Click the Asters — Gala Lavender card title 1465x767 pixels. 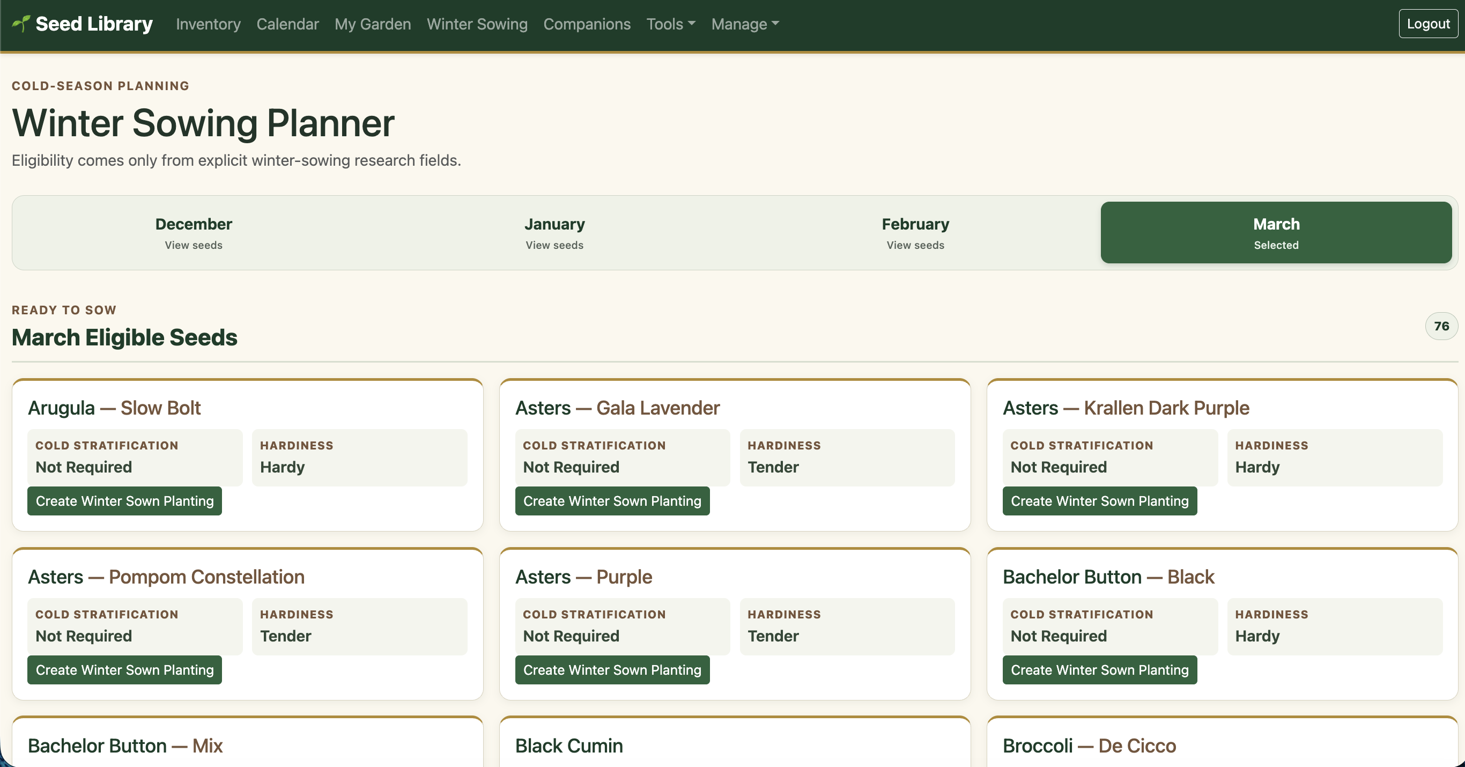[x=618, y=409]
